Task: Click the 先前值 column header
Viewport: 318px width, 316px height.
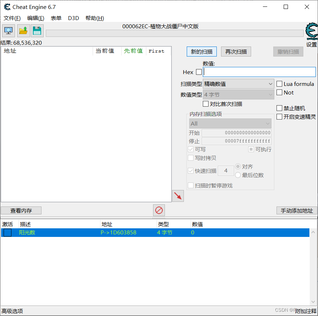Action: [x=134, y=51]
